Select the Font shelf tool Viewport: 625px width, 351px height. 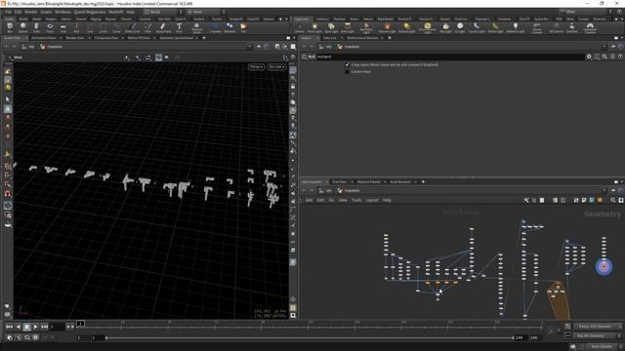pyautogui.click(x=179, y=28)
